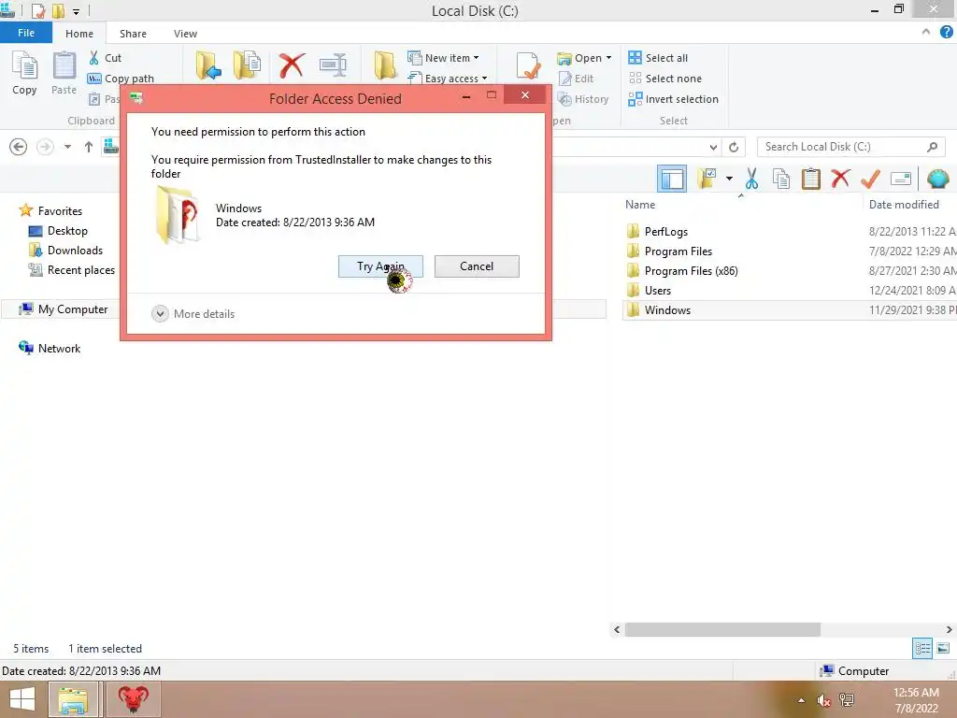
Task: Click the horizontal scrollbar thumb
Action: 722,629
